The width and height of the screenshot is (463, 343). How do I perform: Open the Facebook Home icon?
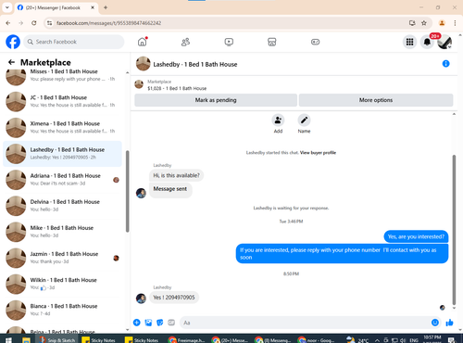click(x=143, y=42)
